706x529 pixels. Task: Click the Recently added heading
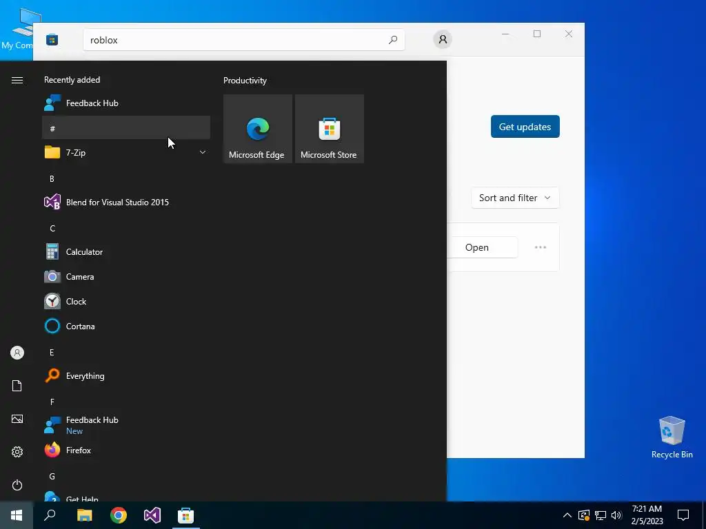72,80
